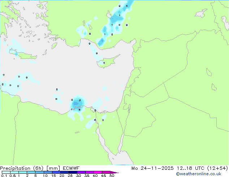Select the 20–25 mm dark blue swatch
229x177 pixels.
click(65, 172)
